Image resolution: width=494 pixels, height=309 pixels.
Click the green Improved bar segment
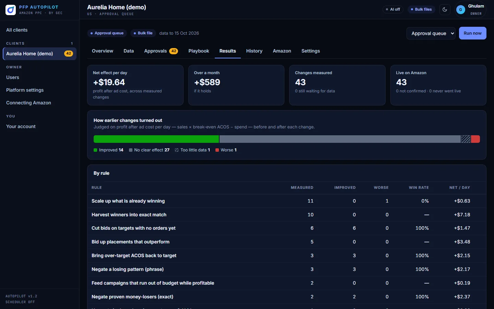156,139
